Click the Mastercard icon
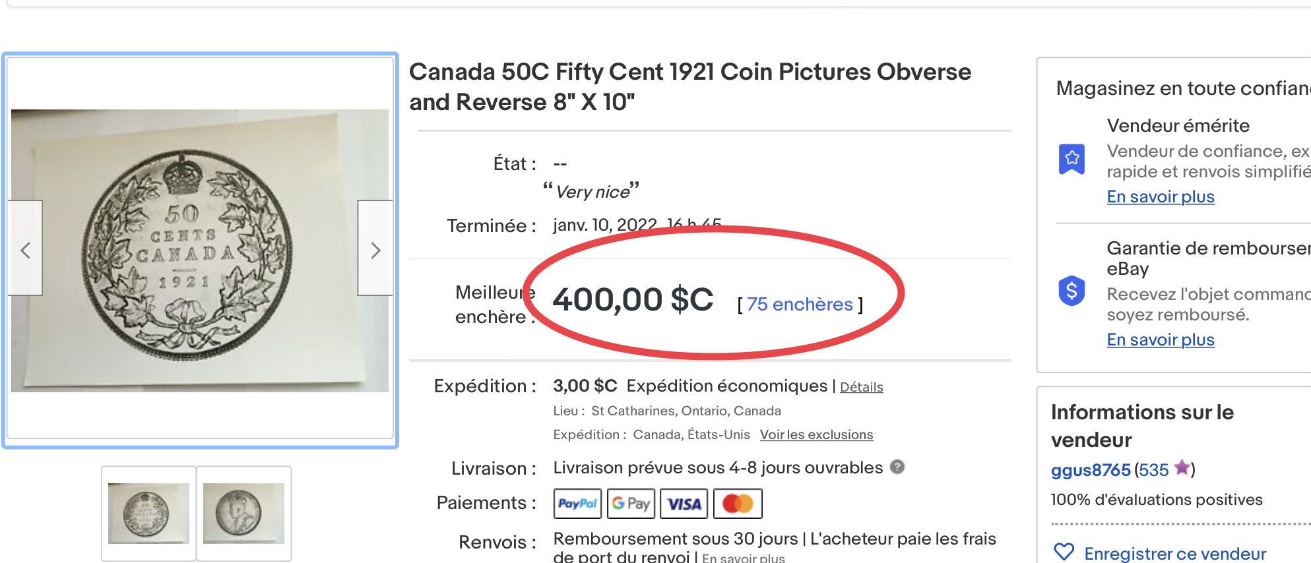 tap(738, 504)
